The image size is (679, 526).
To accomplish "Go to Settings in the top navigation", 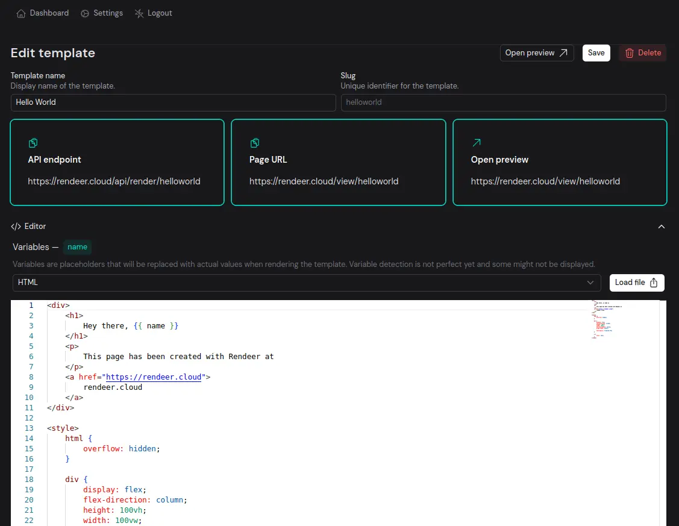I will coord(102,13).
